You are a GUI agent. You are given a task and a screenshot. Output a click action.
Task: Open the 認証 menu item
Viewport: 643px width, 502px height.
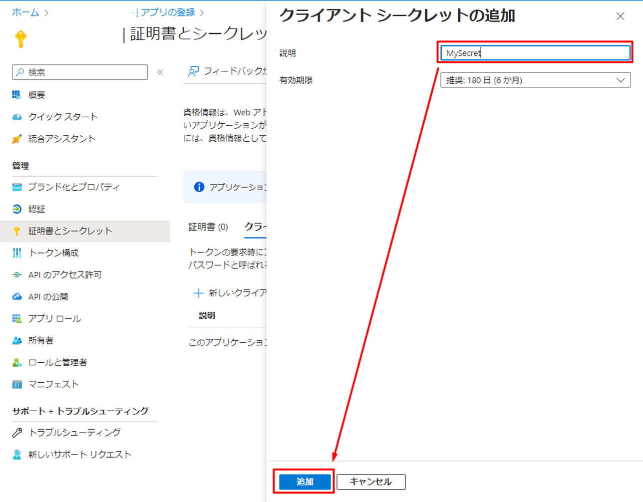[36, 209]
